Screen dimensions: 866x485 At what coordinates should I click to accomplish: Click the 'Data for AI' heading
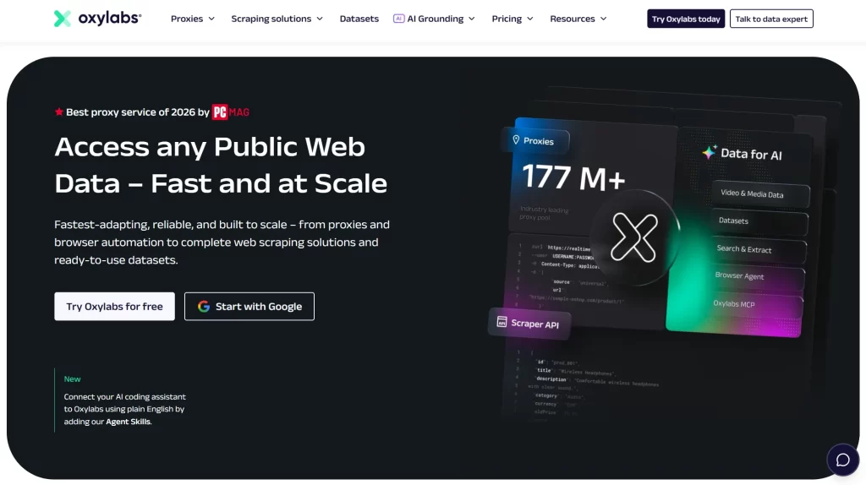(751, 154)
